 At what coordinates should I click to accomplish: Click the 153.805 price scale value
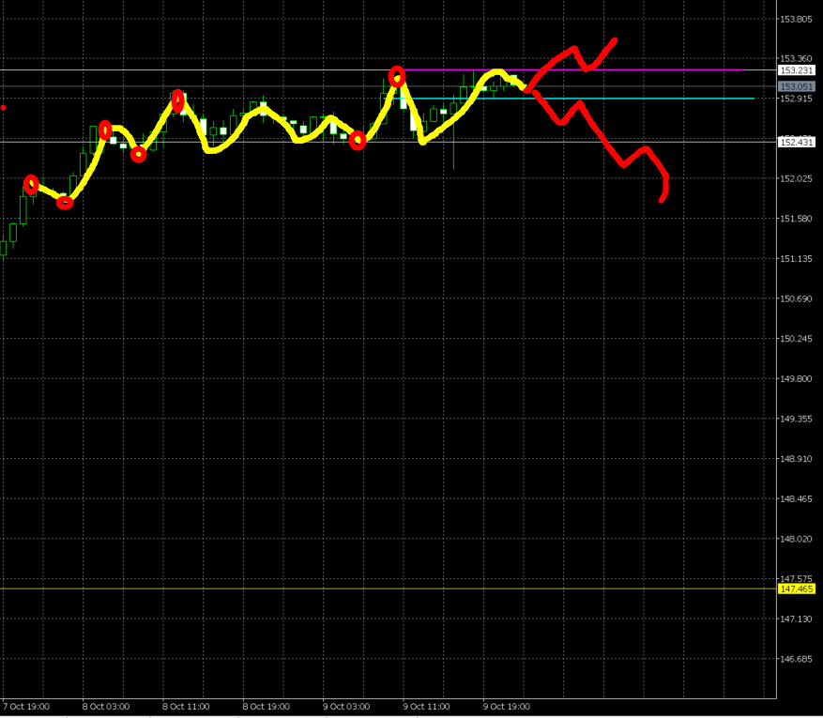point(796,19)
